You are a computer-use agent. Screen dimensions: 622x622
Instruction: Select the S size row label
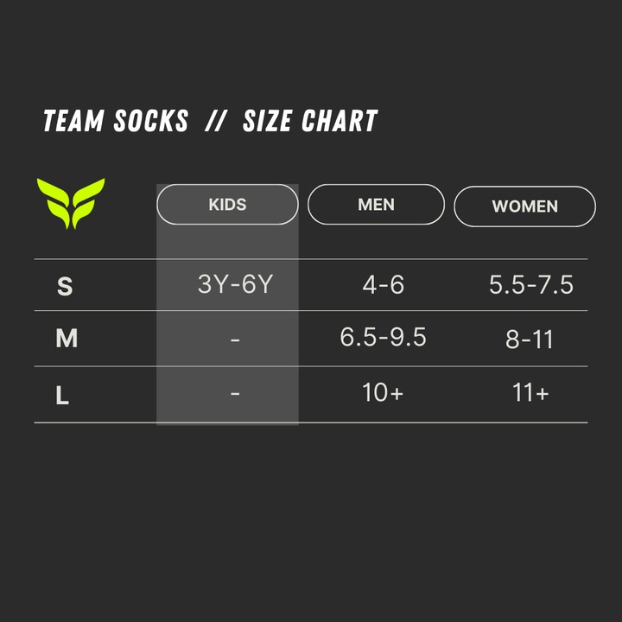(x=65, y=286)
